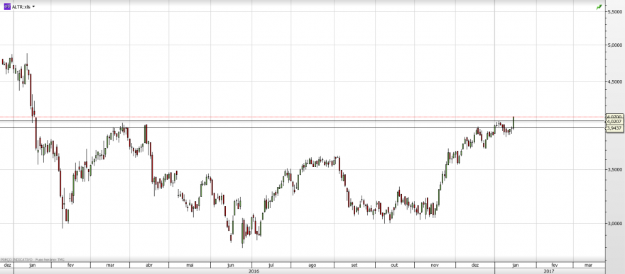
Task: Click the 5,0000 price axis value
Action: pos(616,45)
